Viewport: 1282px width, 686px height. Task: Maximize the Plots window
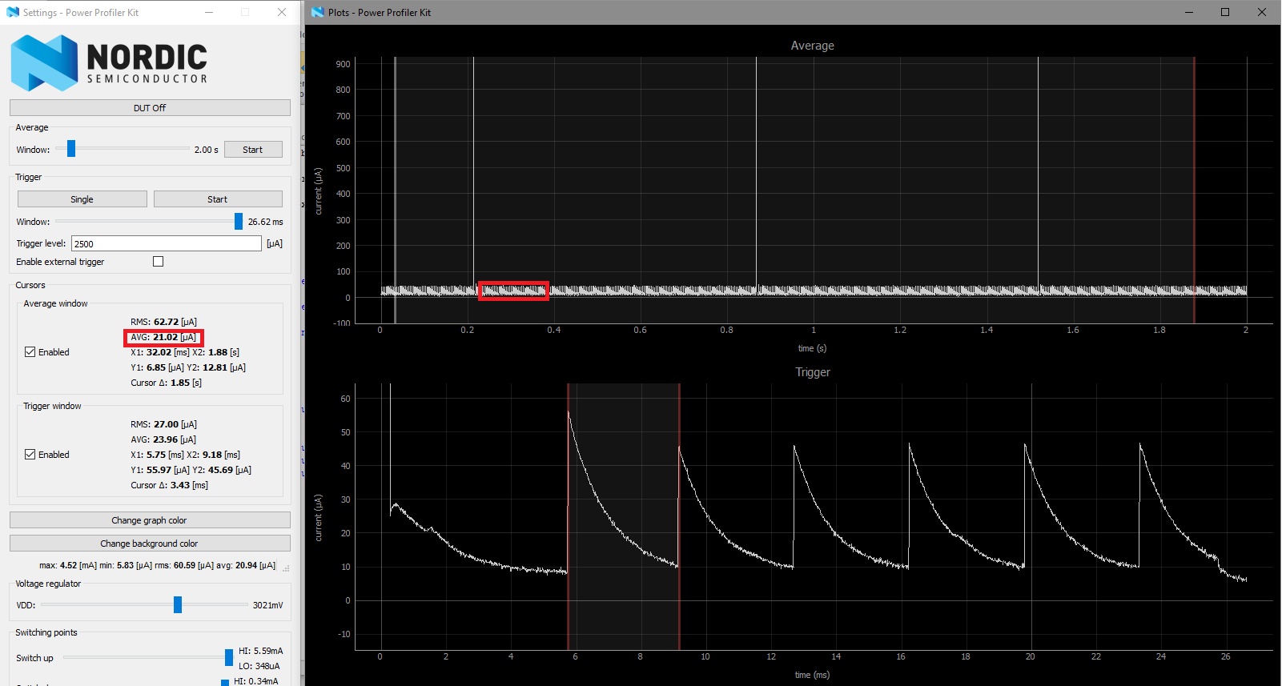click(1225, 12)
